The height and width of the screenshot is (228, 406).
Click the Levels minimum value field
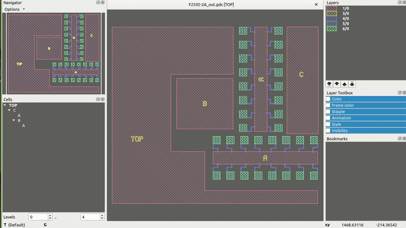pyautogui.click(x=38, y=217)
